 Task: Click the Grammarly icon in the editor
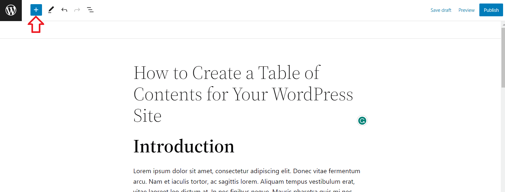point(362,121)
